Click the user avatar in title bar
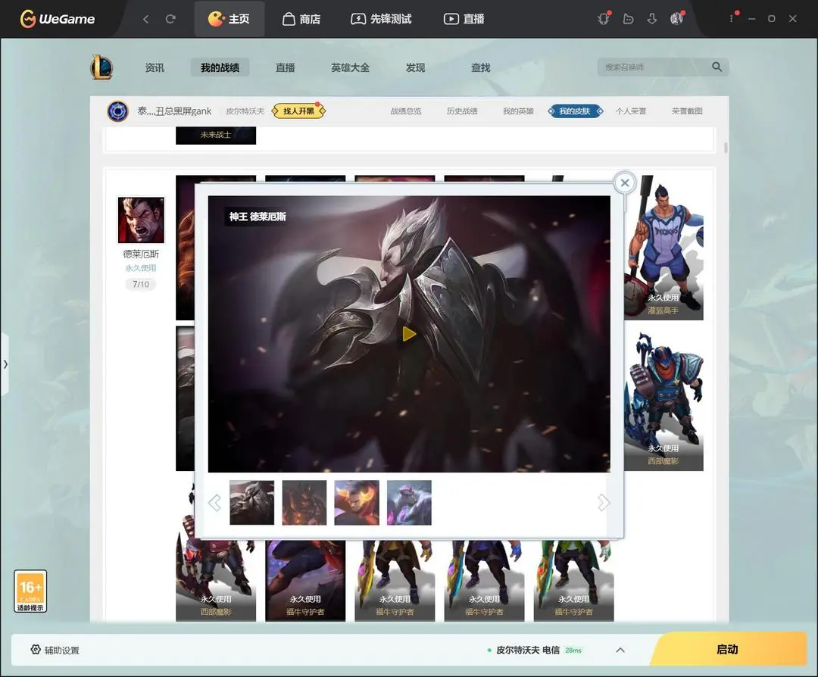Image resolution: width=818 pixels, height=677 pixels. (x=676, y=19)
